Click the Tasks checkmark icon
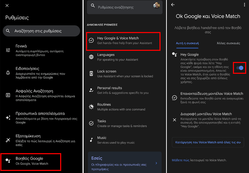 click(91, 123)
